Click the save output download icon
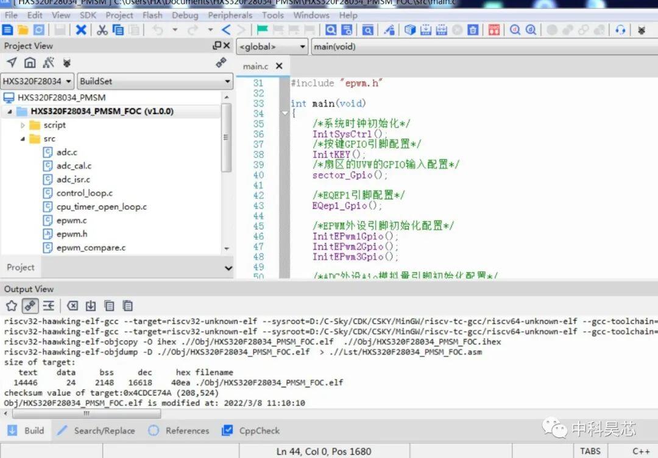This screenshot has width=658, height=458. click(91, 305)
